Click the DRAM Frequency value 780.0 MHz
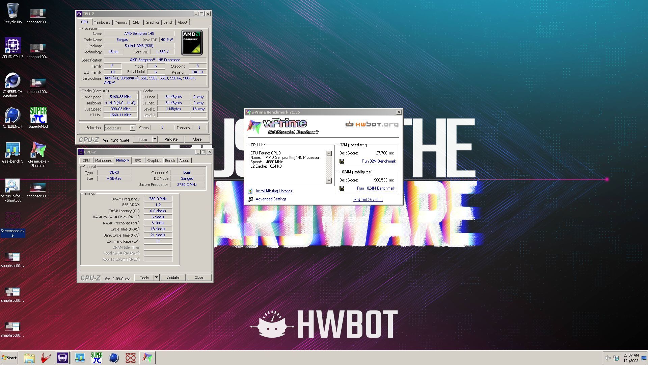 [158, 199]
